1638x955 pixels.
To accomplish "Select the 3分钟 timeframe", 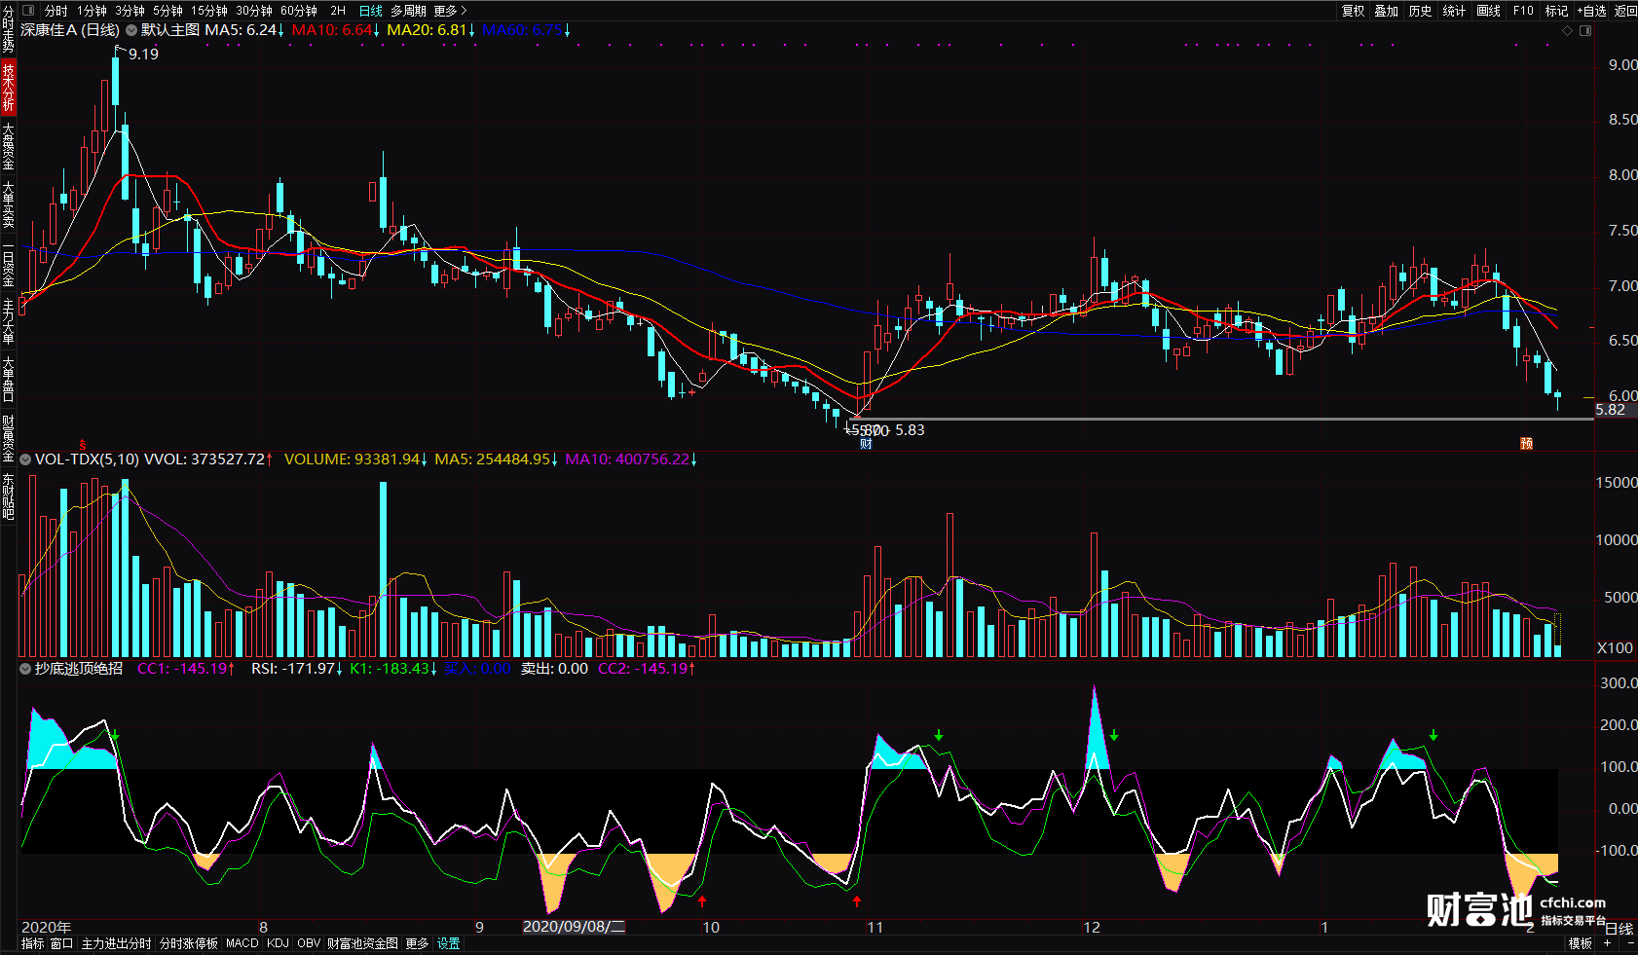I will (x=130, y=11).
